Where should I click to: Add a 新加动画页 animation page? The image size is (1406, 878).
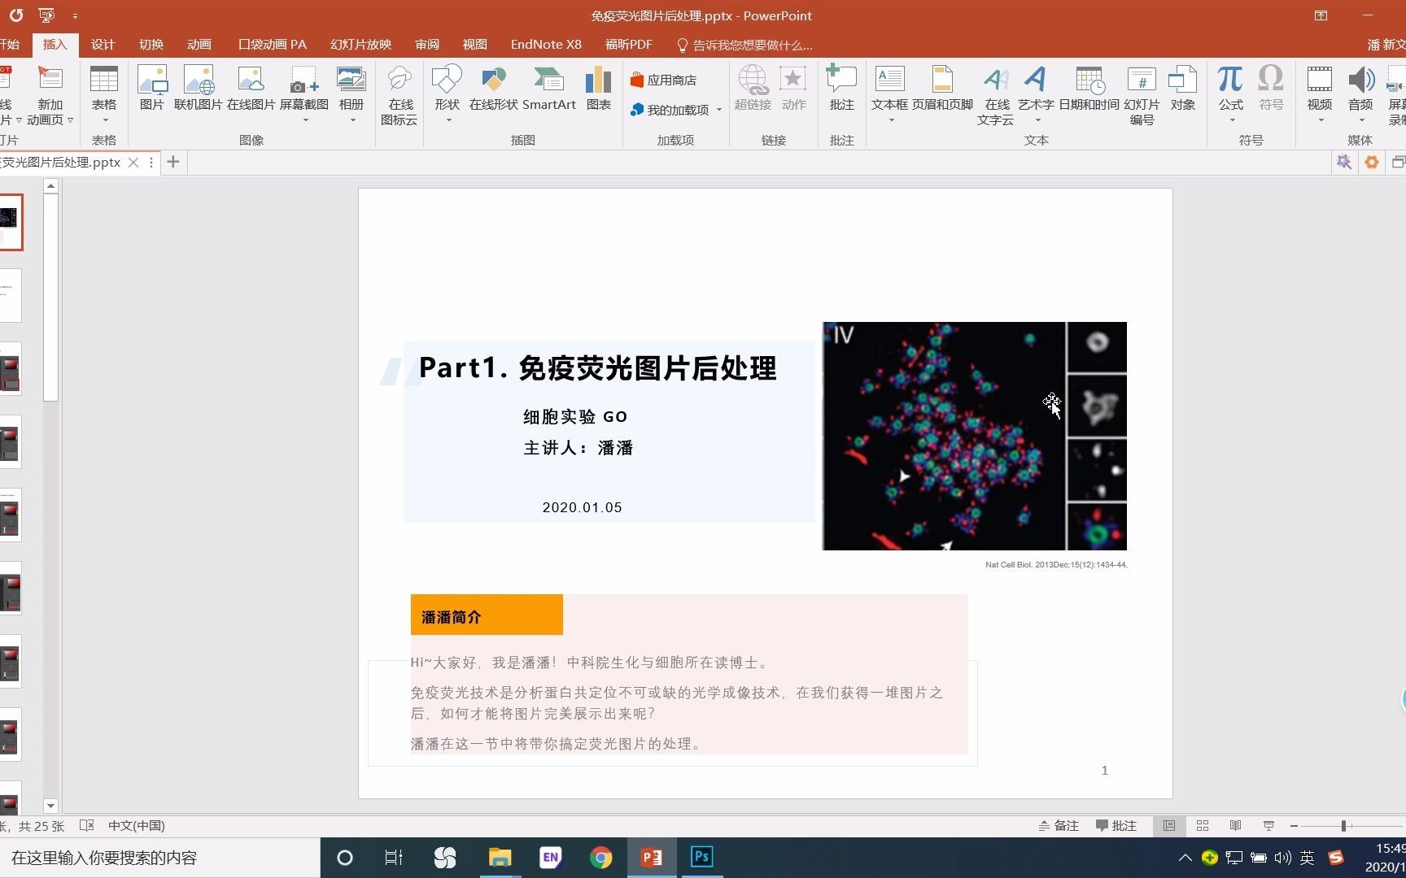tap(50, 95)
